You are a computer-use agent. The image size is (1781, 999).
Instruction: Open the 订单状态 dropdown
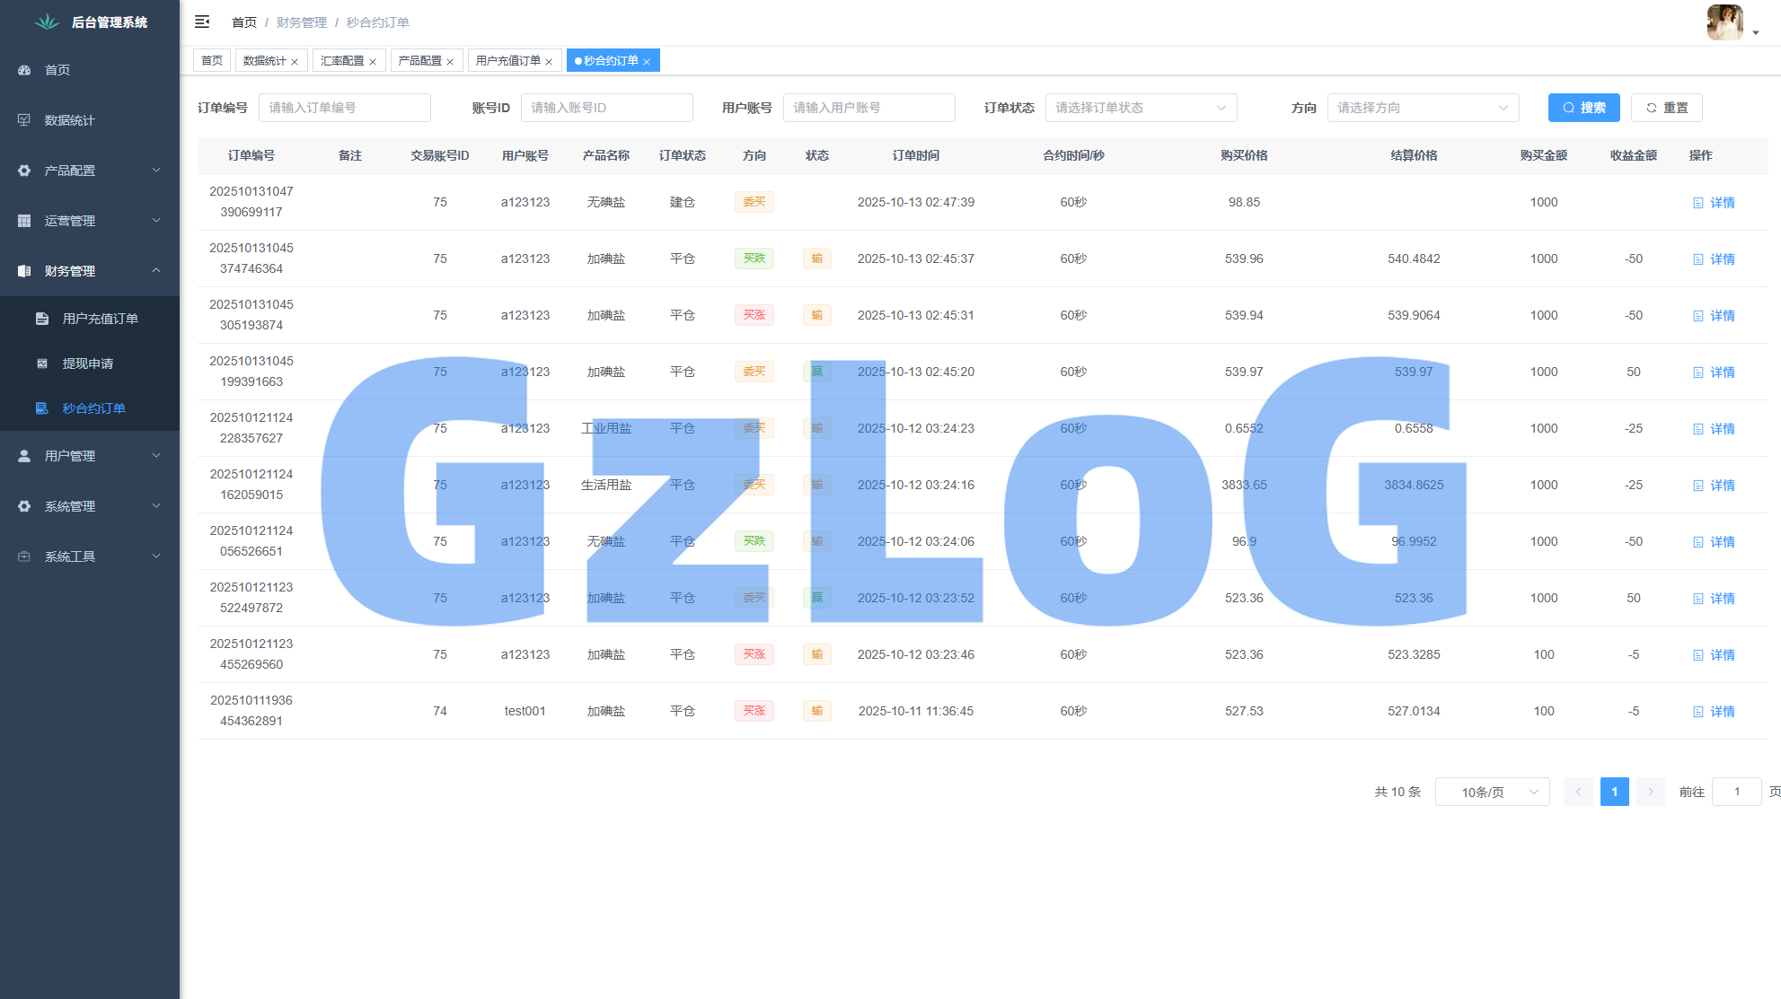pos(1141,108)
